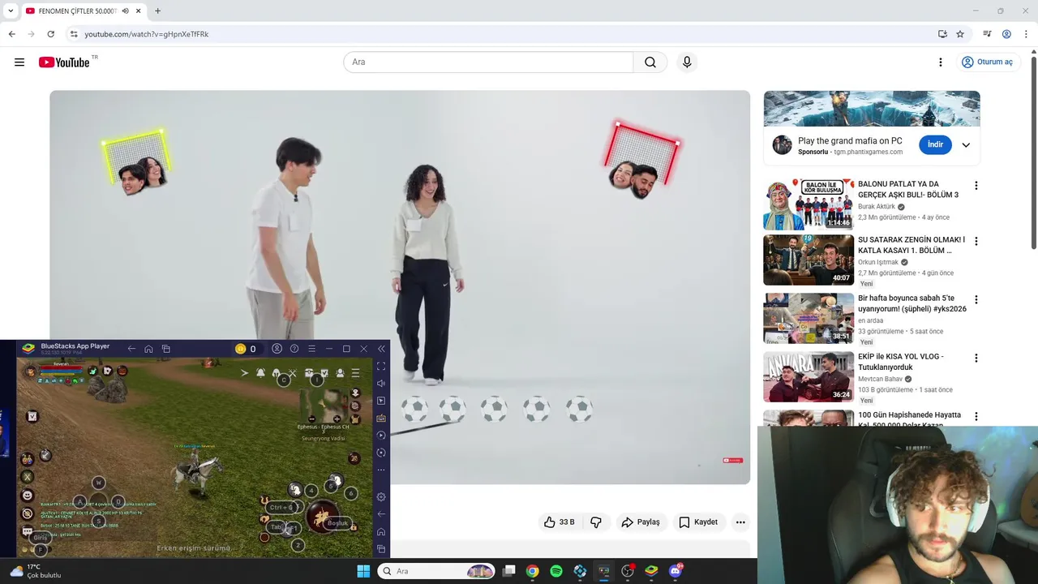
Task: Open BALONU PATLAT YA DA video thumbnail
Action: (x=809, y=204)
